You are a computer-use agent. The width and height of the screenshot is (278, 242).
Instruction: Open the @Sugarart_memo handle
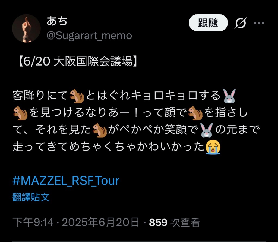[89, 36]
